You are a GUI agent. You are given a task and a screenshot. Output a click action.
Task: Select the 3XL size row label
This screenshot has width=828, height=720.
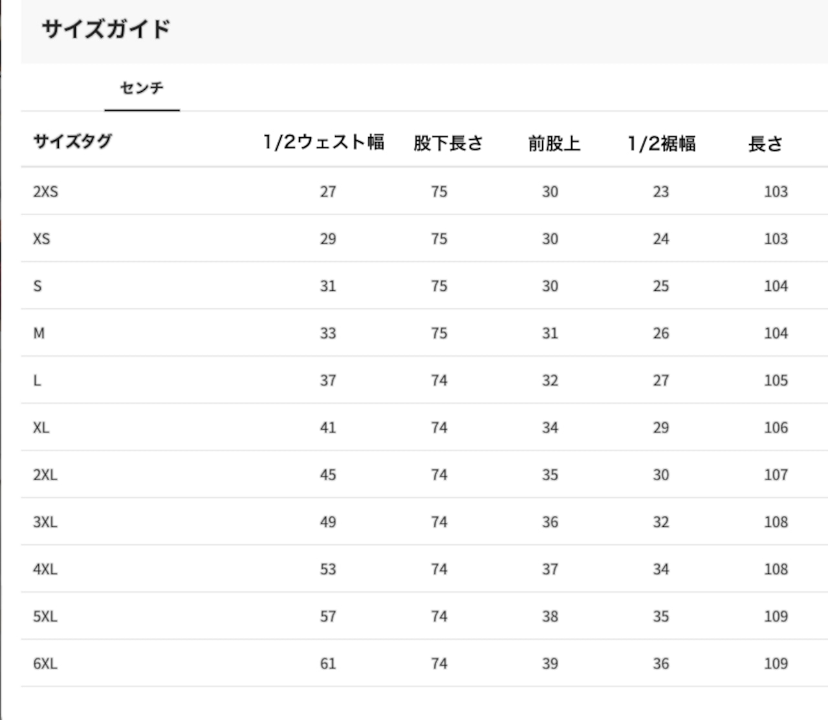45,522
